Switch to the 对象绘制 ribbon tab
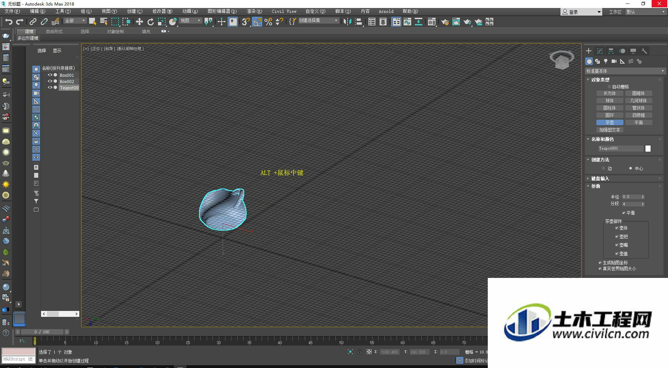The image size is (668, 368). coord(115,31)
